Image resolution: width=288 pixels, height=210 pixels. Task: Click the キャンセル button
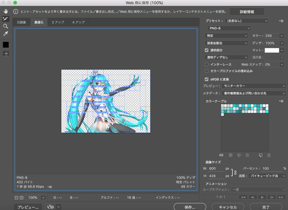click(228, 207)
